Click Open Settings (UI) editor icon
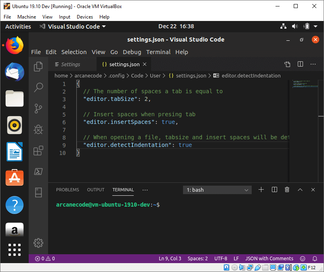This screenshot has height=272, width=324. click(x=287, y=65)
